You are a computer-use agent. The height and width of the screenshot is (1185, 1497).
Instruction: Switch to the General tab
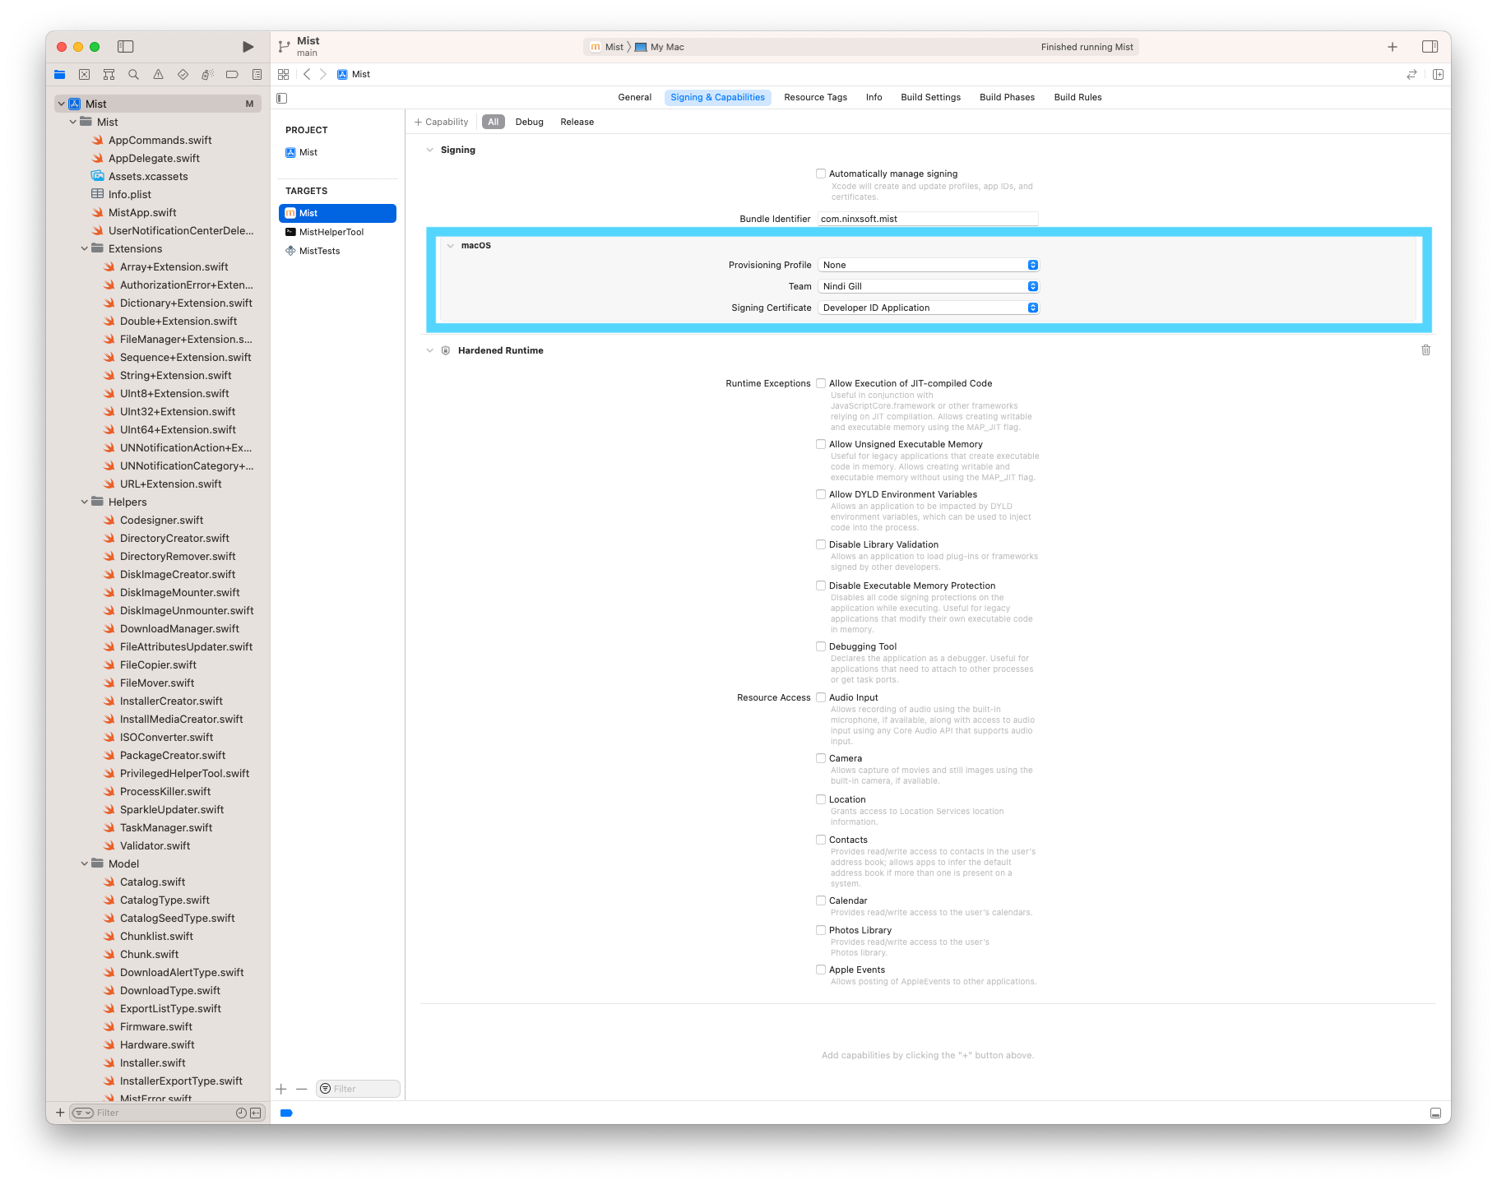click(x=634, y=97)
